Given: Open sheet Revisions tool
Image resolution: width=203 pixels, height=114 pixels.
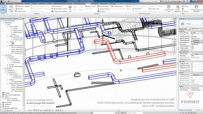Looking at the screenshot, I should click(x=137, y=9).
